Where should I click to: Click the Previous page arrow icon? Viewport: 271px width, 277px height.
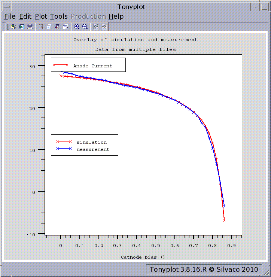tap(96, 27)
